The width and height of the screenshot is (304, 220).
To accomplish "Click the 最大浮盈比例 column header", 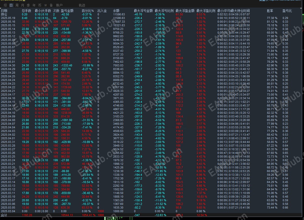I will (x=206, y=11).
